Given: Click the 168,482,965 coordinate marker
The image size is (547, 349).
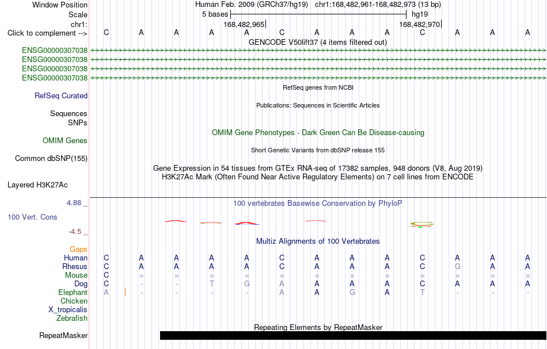Looking at the screenshot, I should 244,24.
